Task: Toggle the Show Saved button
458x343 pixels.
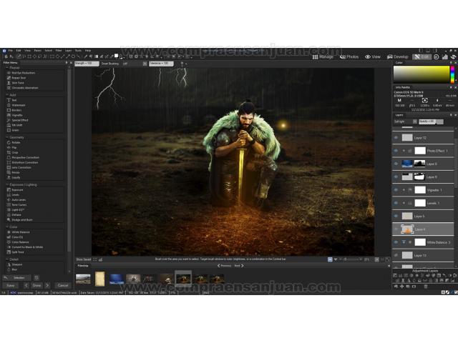Action: pyautogui.click(x=84, y=259)
